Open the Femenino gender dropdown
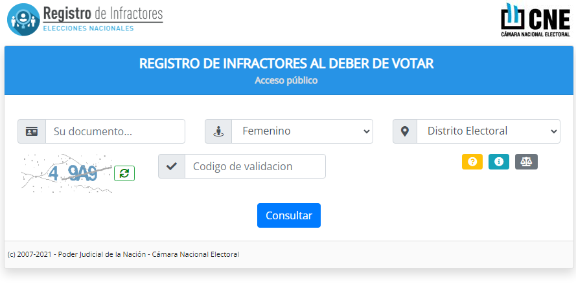The image size is (576, 284). pyautogui.click(x=303, y=131)
